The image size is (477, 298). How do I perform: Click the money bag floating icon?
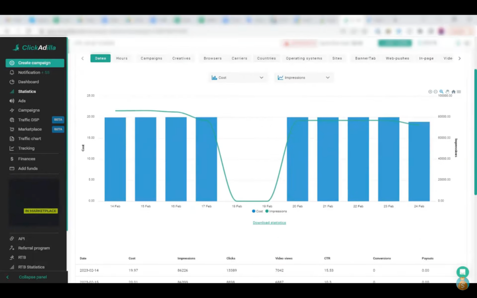pyautogui.click(x=463, y=284)
